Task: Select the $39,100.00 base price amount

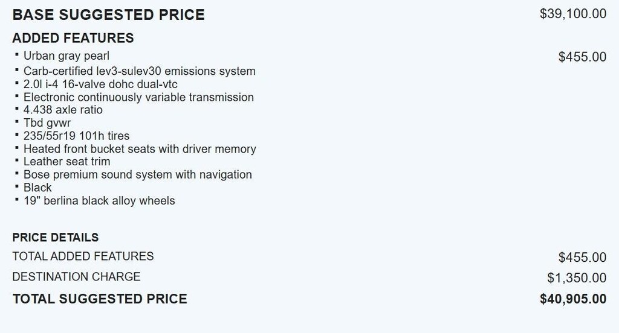Action: pyautogui.click(x=572, y=14)
